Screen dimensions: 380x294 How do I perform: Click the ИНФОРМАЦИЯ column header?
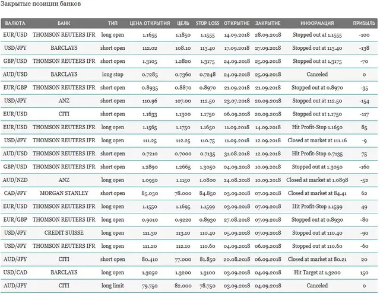317,23
